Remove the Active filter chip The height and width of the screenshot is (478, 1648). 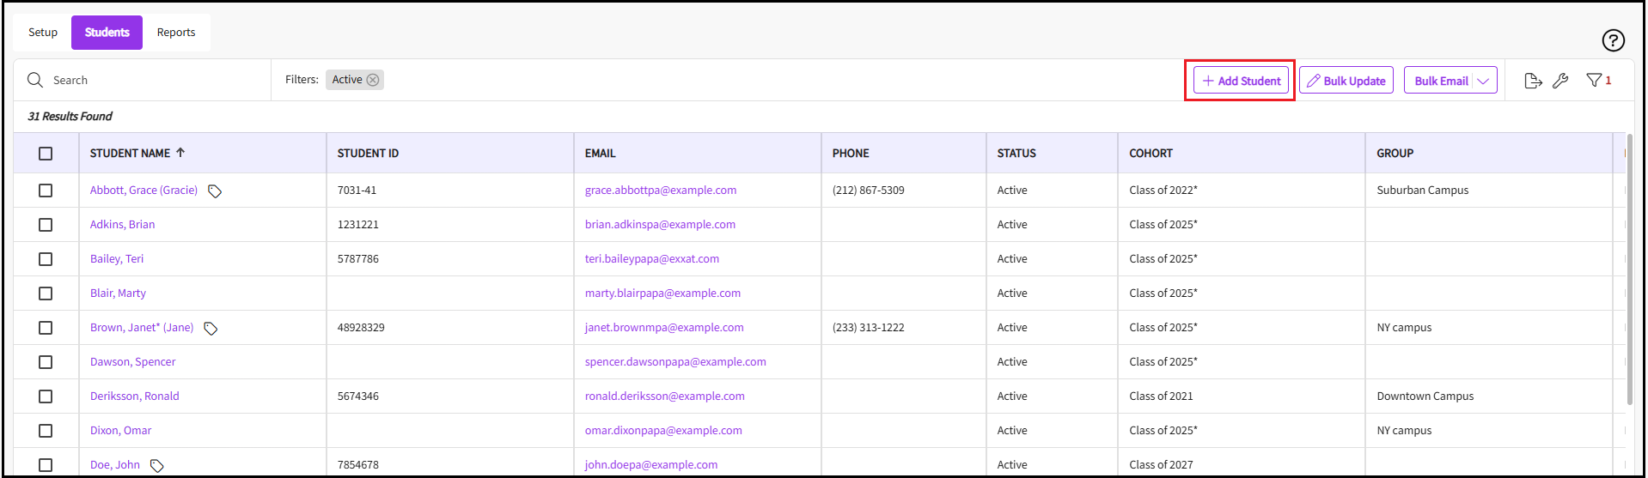point(373,80)
